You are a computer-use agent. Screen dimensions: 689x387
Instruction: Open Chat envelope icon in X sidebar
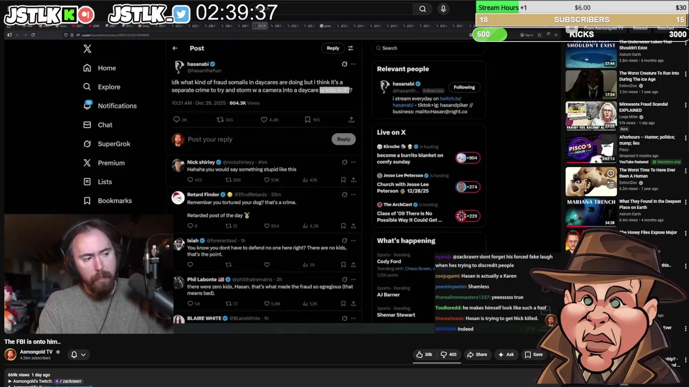(x=87, y=125)
